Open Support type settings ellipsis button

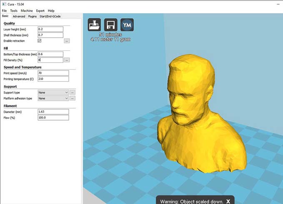(x=73, y=92)
